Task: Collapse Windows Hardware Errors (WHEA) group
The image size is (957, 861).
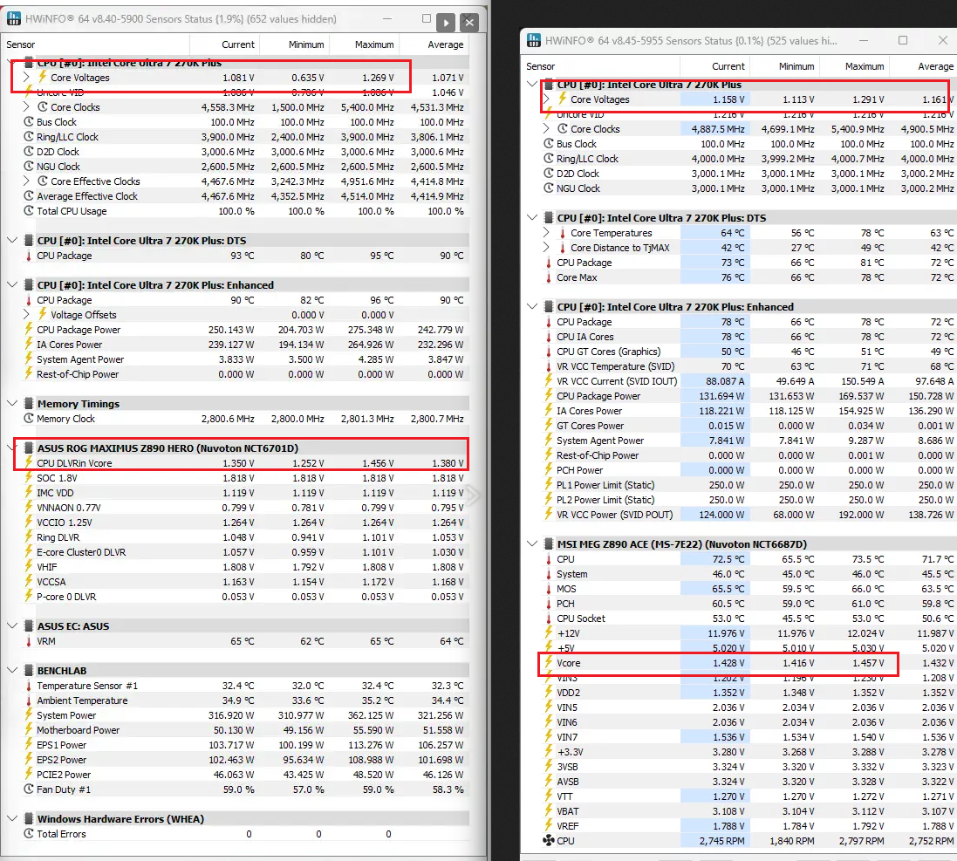Action: pos(11,819)
